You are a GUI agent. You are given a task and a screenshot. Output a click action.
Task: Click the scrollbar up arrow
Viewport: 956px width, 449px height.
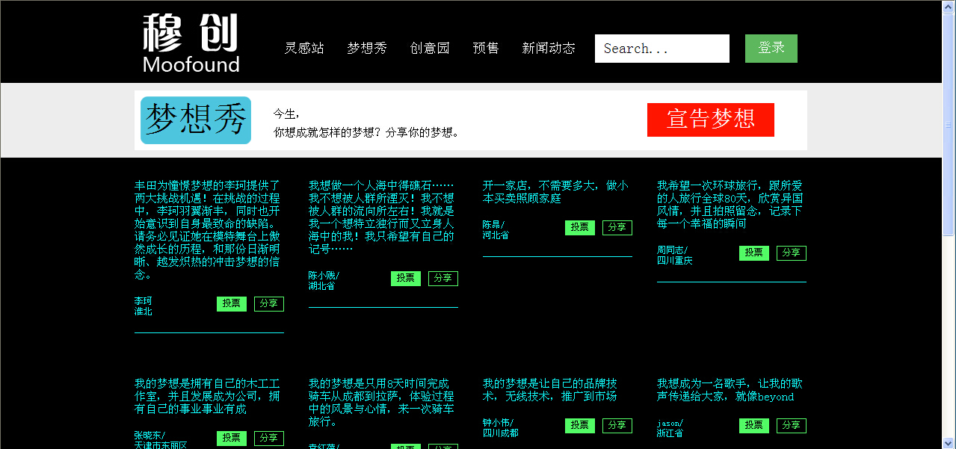[949, 7]
